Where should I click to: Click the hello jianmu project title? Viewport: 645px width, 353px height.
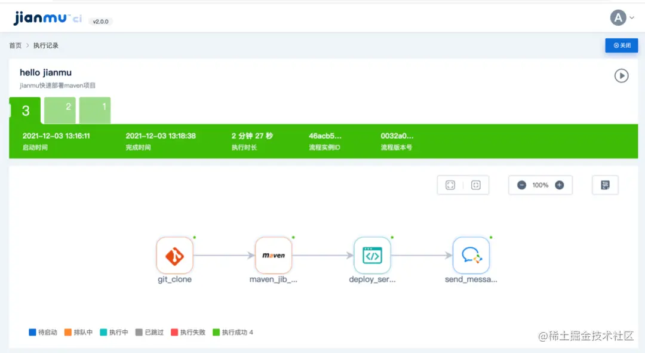tap(45, 72)
